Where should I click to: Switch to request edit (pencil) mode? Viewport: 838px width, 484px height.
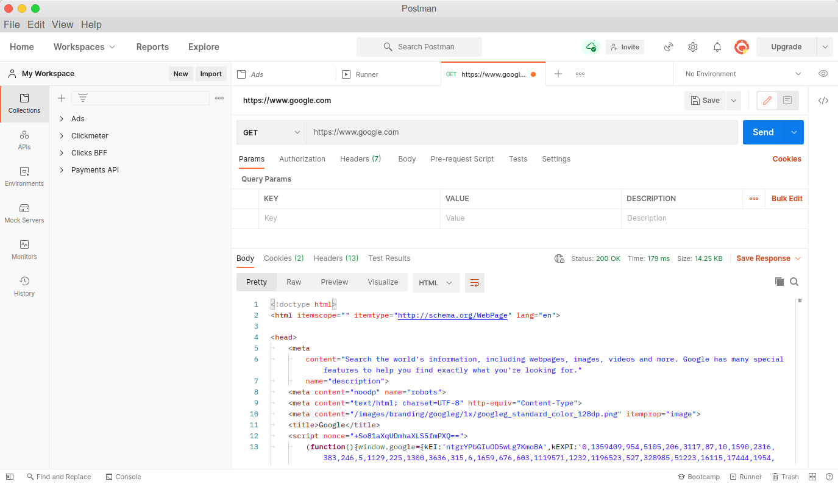pos(767,101)
